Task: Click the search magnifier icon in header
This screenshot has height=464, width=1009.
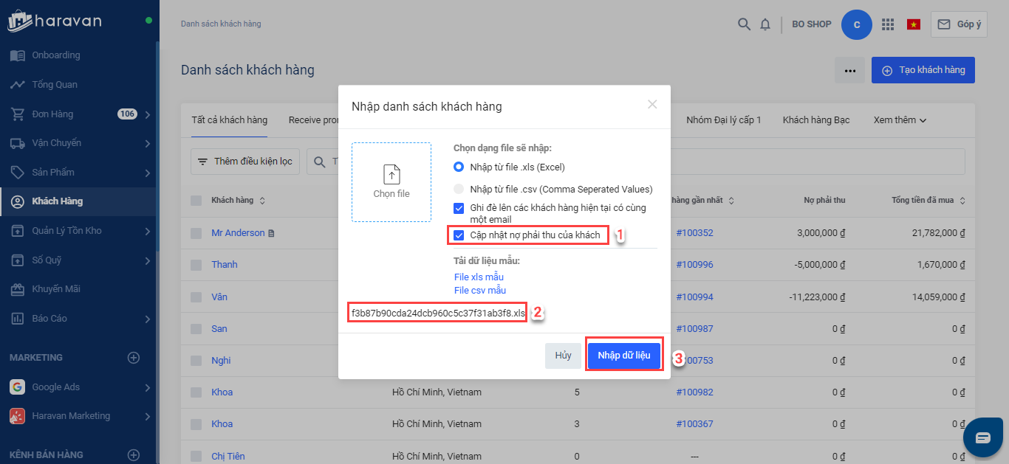Action: click(x=744, y=24)
